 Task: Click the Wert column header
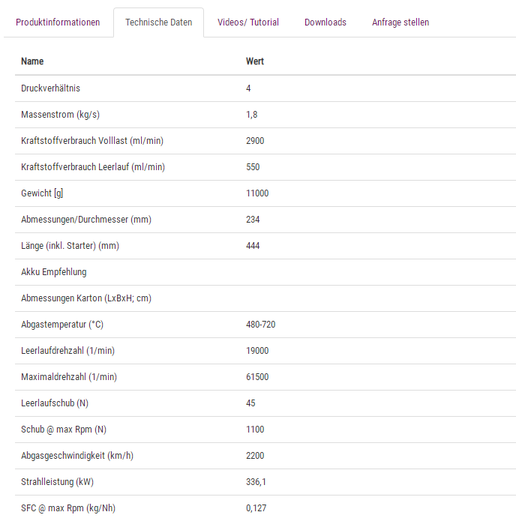click(x=255, y=61)
